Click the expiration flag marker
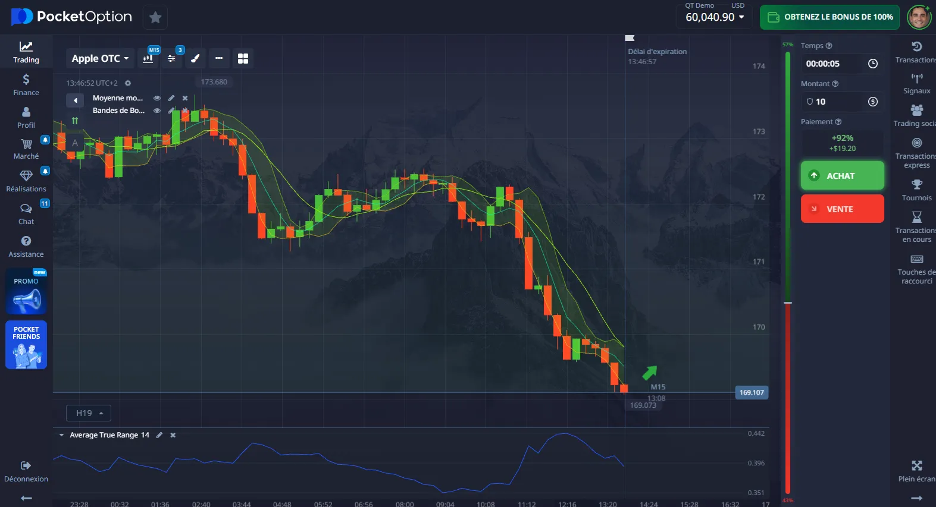The image size is (936, 507). tap(630, 38)
